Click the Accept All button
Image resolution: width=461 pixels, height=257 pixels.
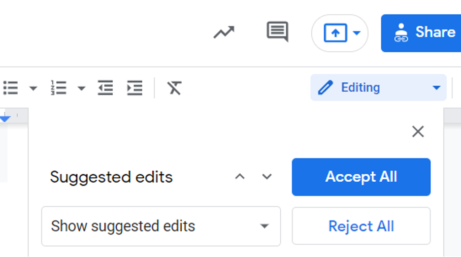361,177
